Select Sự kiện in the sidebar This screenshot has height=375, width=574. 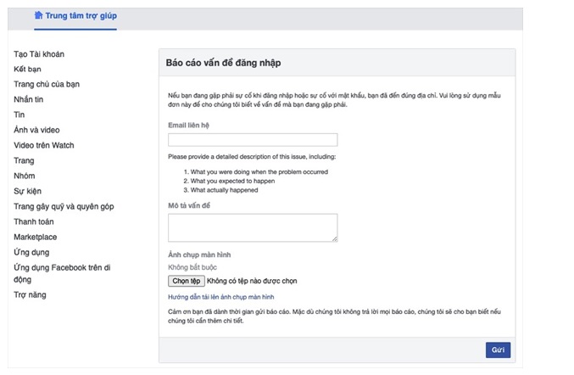point(27,192)
